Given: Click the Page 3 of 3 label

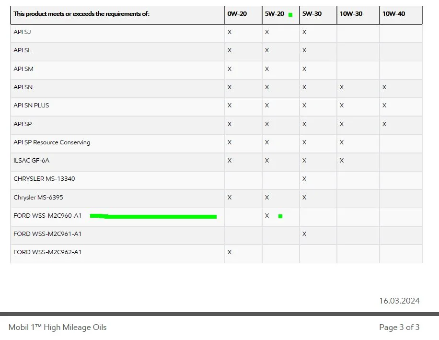Looking at the screenshot, I should [x=399, y=327].
